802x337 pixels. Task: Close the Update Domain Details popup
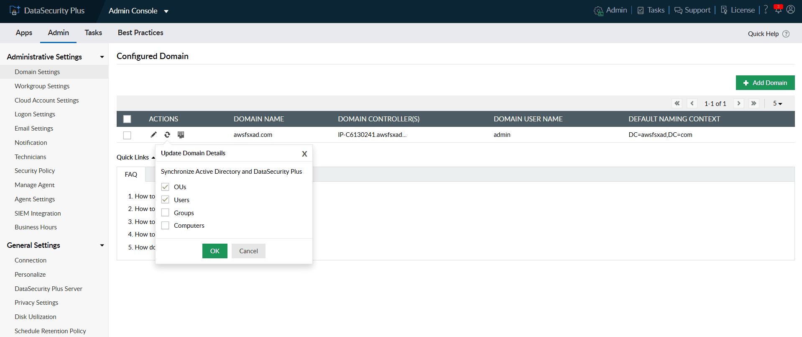tap(304, 154)
